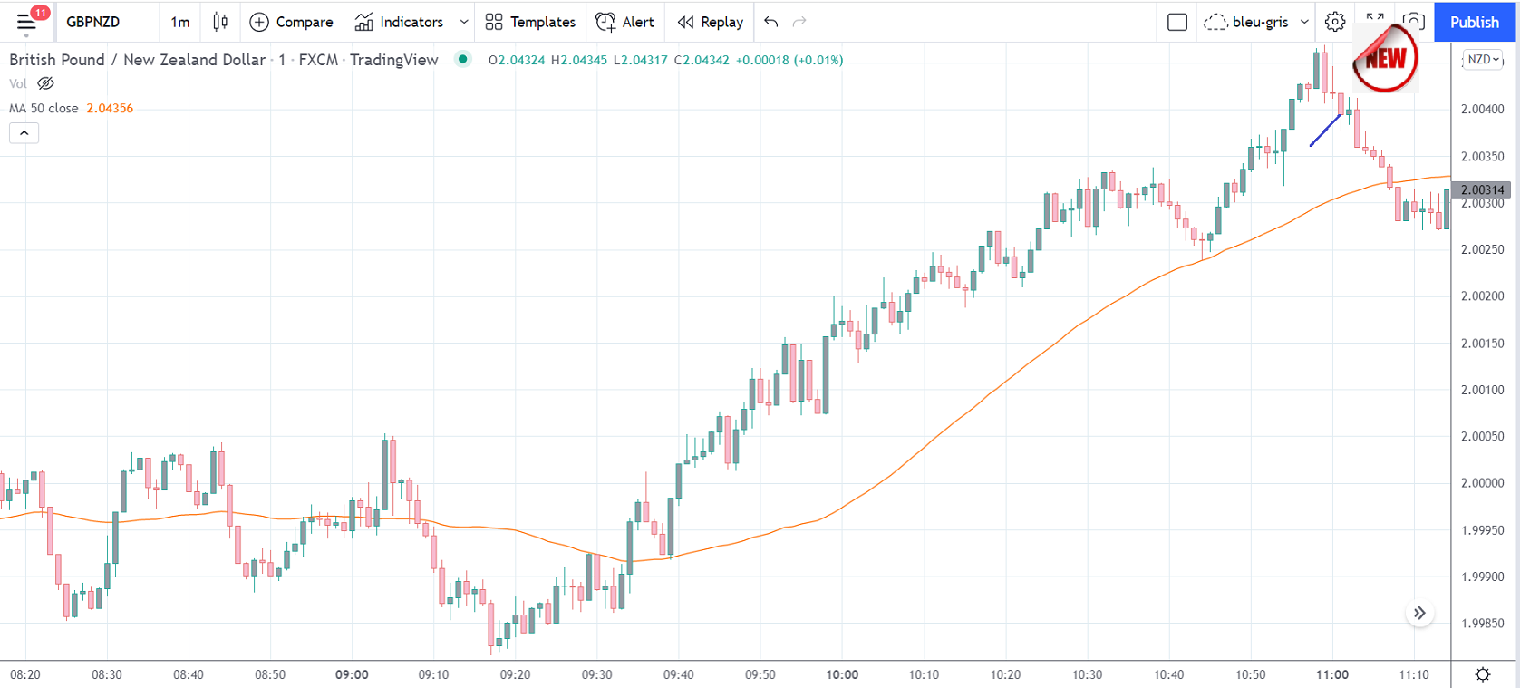Take a chart snapshot with the camera
1520x688 pixels.
1413,22
